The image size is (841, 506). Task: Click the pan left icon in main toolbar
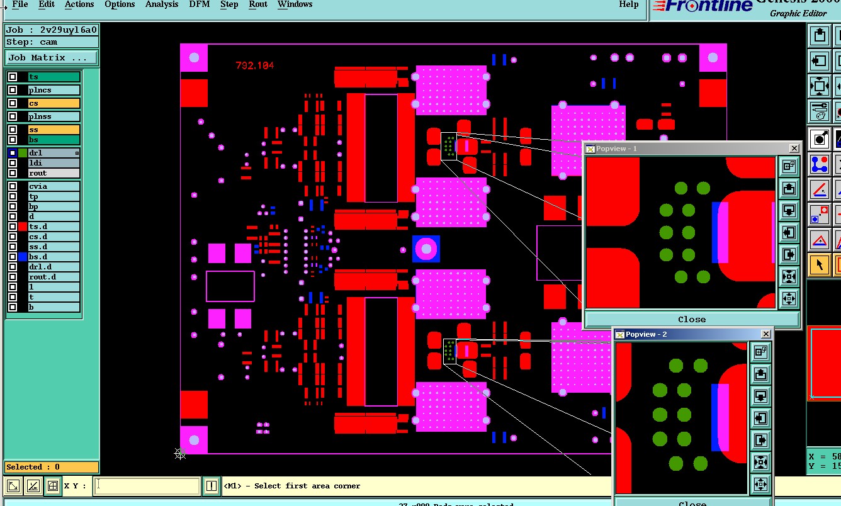(820, 61)
